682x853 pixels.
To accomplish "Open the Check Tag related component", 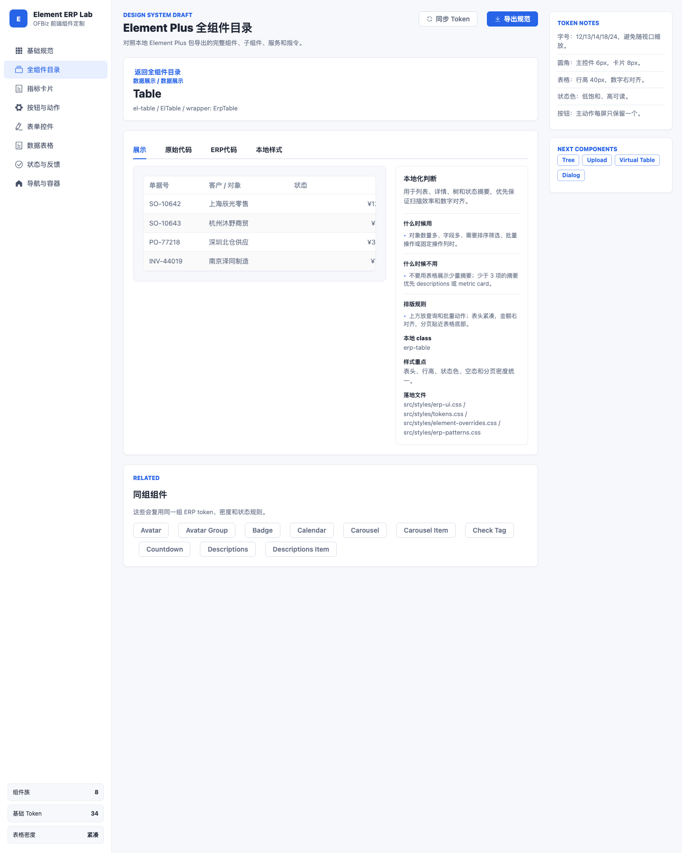I will tap(489, 530).
